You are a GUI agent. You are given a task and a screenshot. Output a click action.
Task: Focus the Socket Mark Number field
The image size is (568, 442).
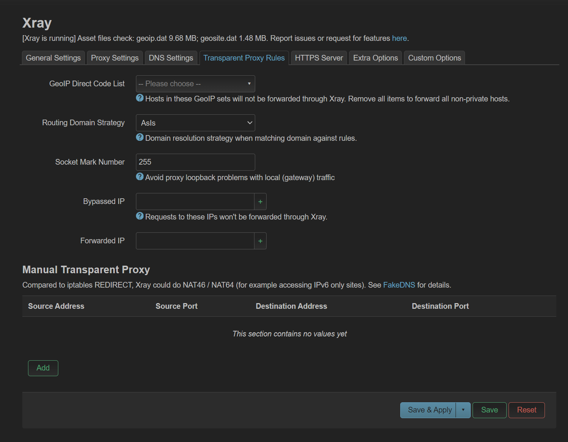195,162
